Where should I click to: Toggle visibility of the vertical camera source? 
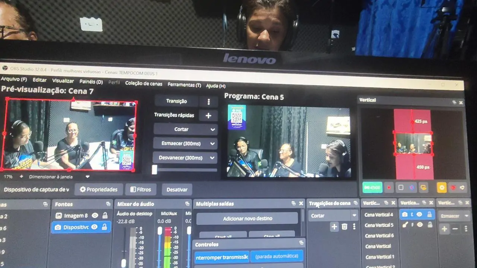(419, 214)
